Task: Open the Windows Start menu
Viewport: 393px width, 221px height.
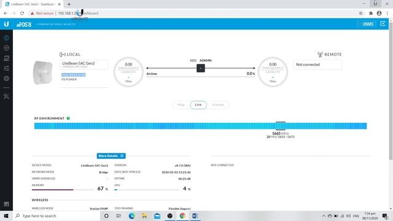Action: click(6, 215)
